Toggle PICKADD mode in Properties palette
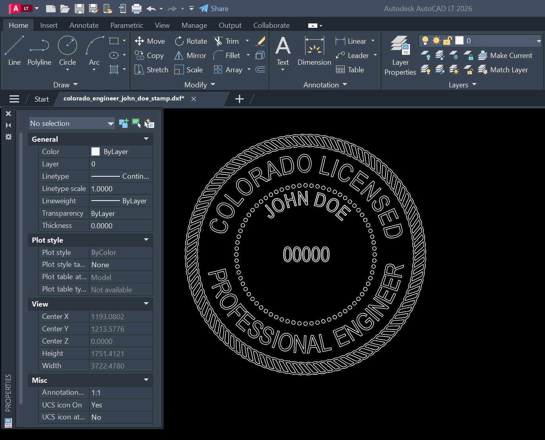 tap(124, 124)
